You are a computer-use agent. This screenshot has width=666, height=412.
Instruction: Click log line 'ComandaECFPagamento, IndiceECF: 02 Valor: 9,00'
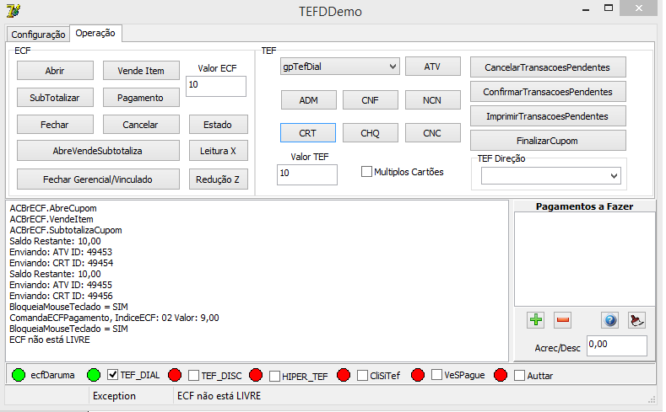(114, 318)
